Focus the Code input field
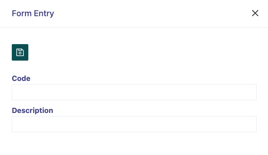268x155 pixels. coord(134,92)
